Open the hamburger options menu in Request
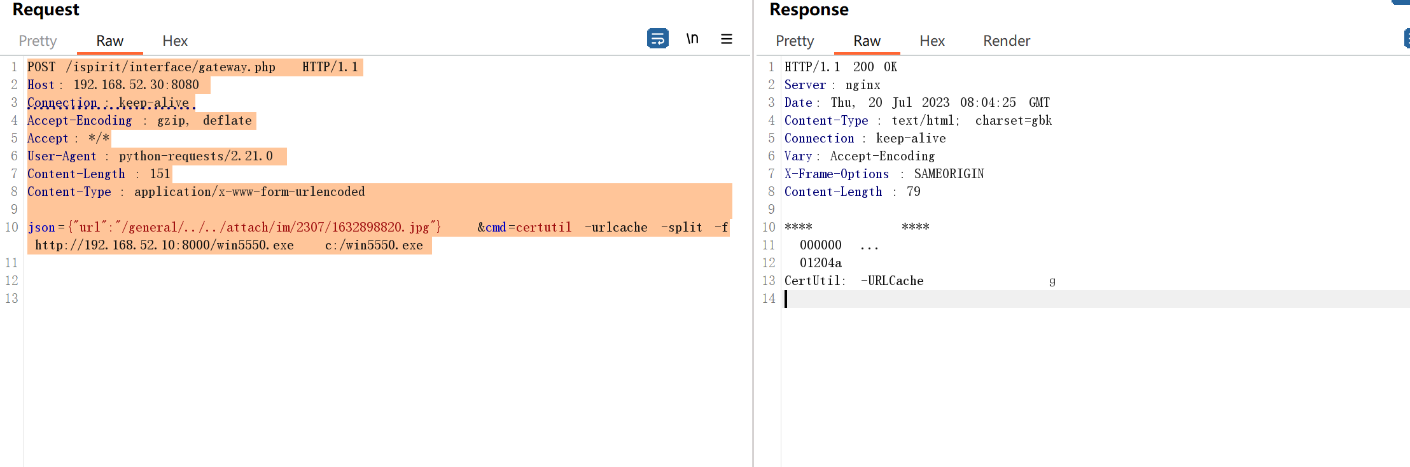The height and width of the screenshot is (467, 1410). (727, 39)
